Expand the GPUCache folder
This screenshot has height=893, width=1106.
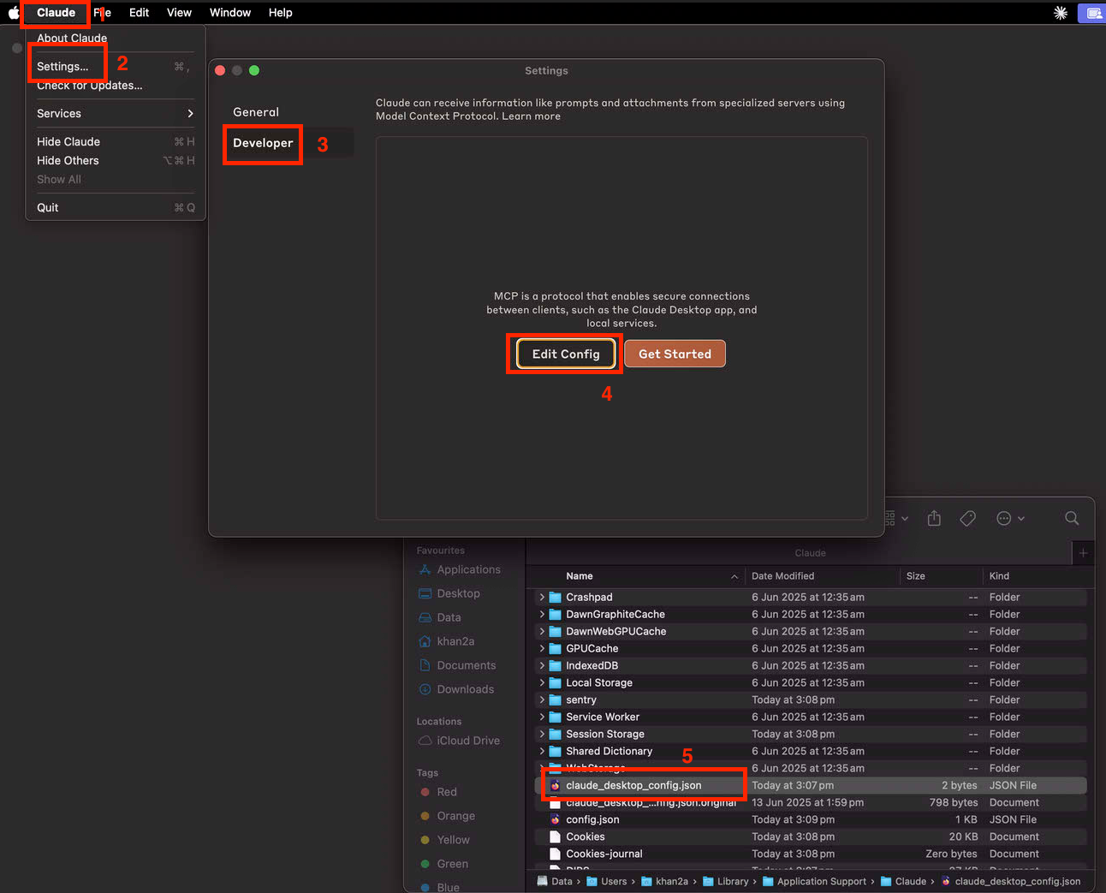coord(542,648)
